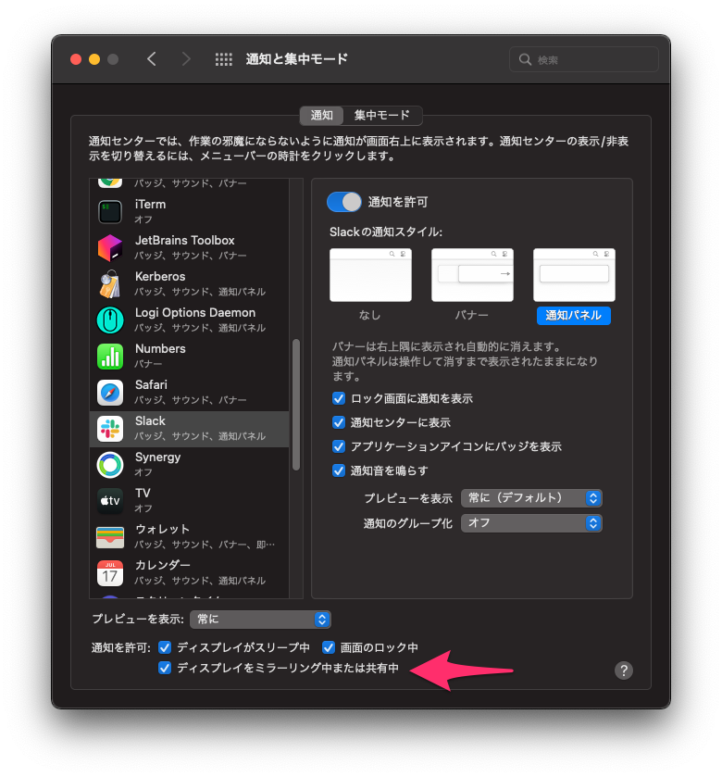Screen dimensions: 722x777
Task: Click the Logi Options Daemon mouse icon
Action: click(x=110, y=320)
